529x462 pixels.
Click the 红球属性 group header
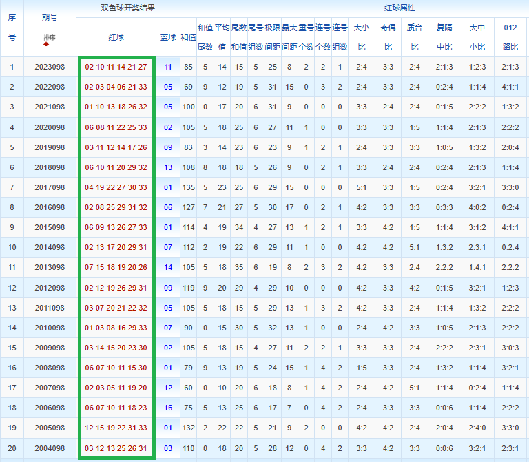pyautogui.click(x=400, y=8)
